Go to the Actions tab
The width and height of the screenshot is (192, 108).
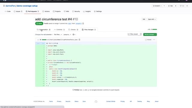click(46, 11)
